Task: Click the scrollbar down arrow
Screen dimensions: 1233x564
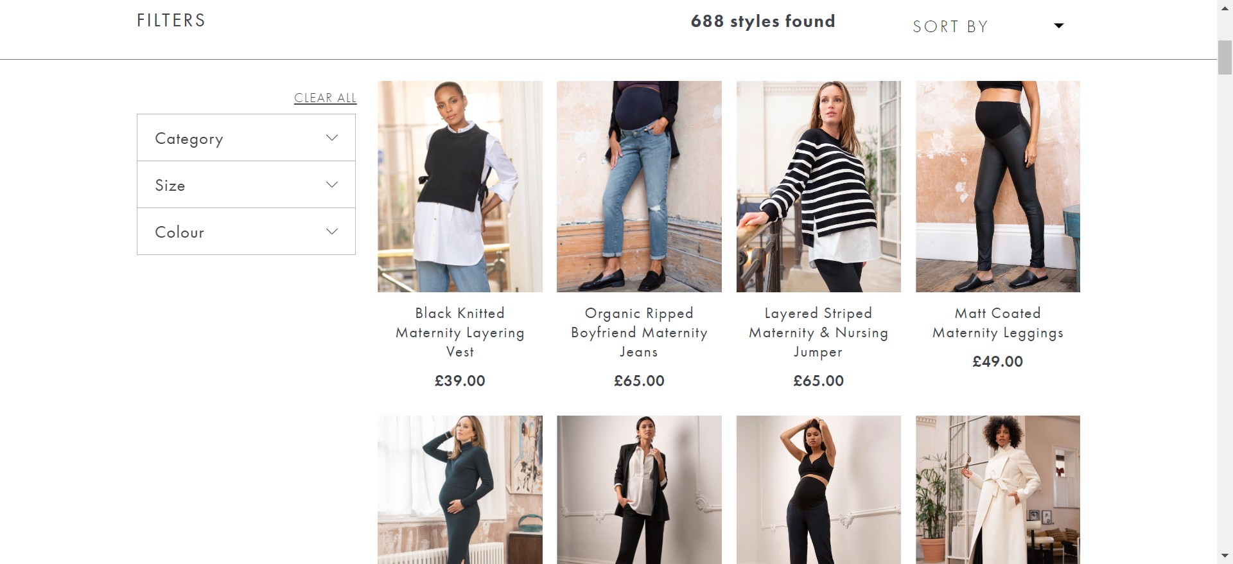Action: 1225,556
